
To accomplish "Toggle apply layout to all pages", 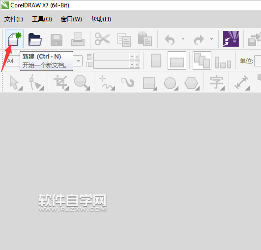I will coord(202,61).
